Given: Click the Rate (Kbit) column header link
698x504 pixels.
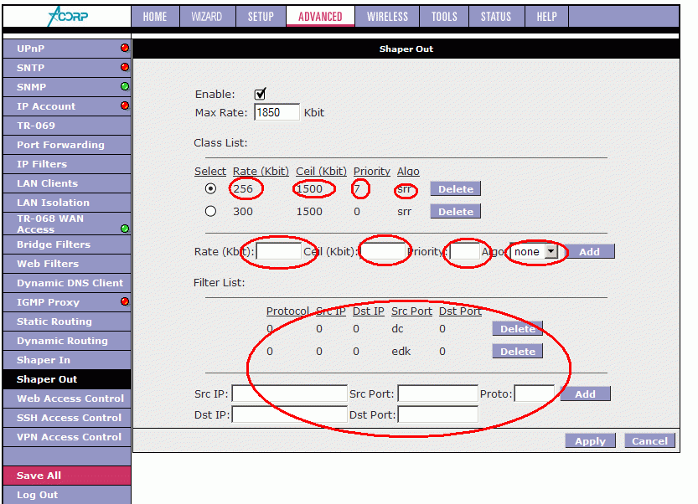Looking at the screenshot, I should click(x=261, y=172).
